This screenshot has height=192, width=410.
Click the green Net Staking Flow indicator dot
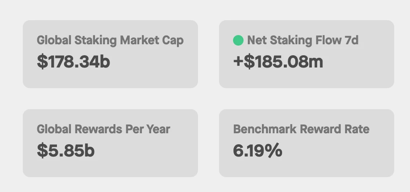[x=238, y=41]
